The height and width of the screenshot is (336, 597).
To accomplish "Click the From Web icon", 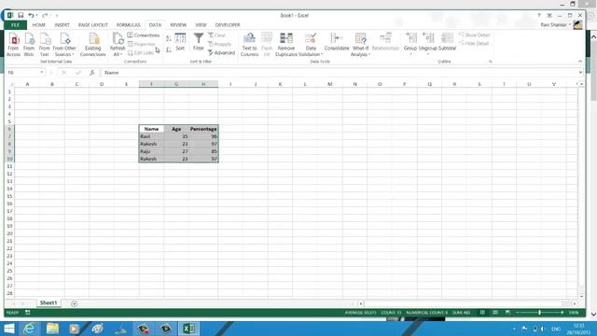I will (29, 45).
